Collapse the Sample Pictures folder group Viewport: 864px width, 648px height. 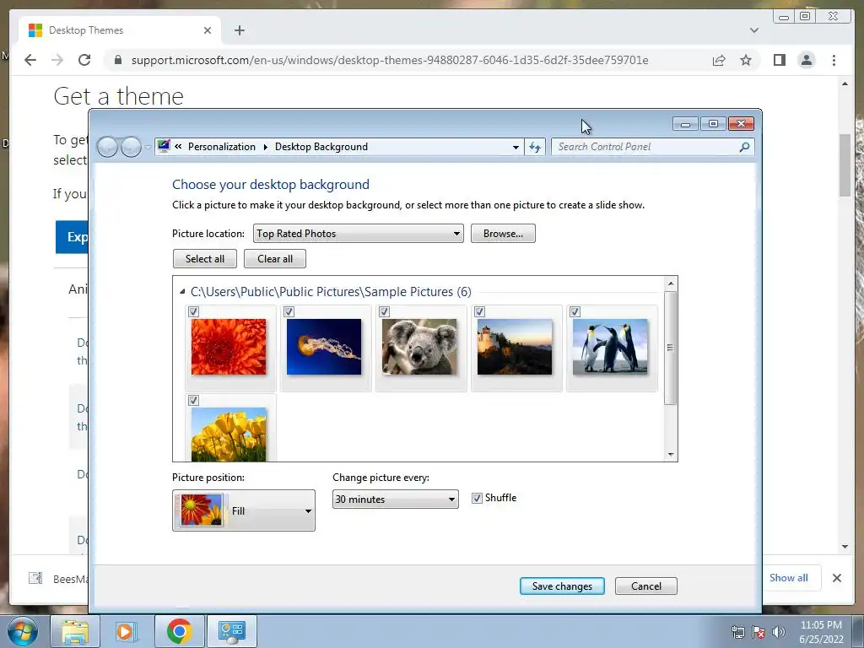(182, 291)
